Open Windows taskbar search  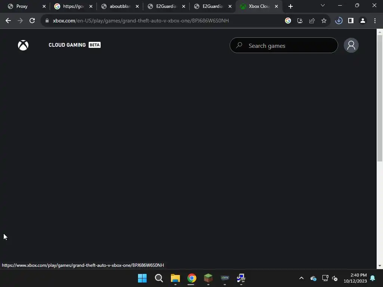pos(159,278)
